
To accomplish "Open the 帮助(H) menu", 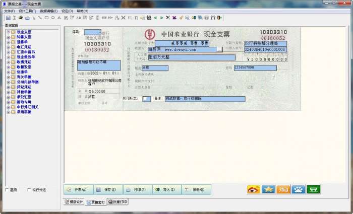I will (82, 11).
